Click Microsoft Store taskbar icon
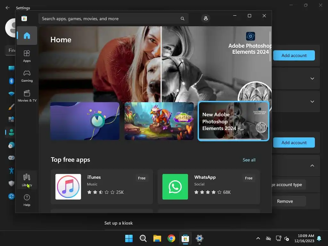 point(185,238)
